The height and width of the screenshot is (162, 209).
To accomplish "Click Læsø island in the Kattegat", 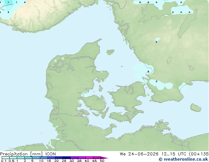I will [110, 52].
